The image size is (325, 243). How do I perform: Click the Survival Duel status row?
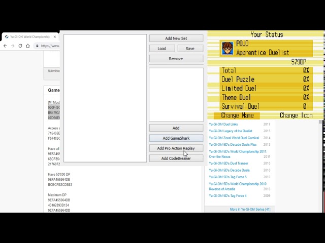click(266, 106)
